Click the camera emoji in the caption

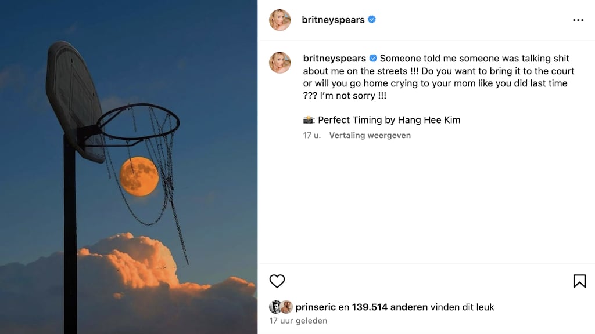tap(309, 120)
